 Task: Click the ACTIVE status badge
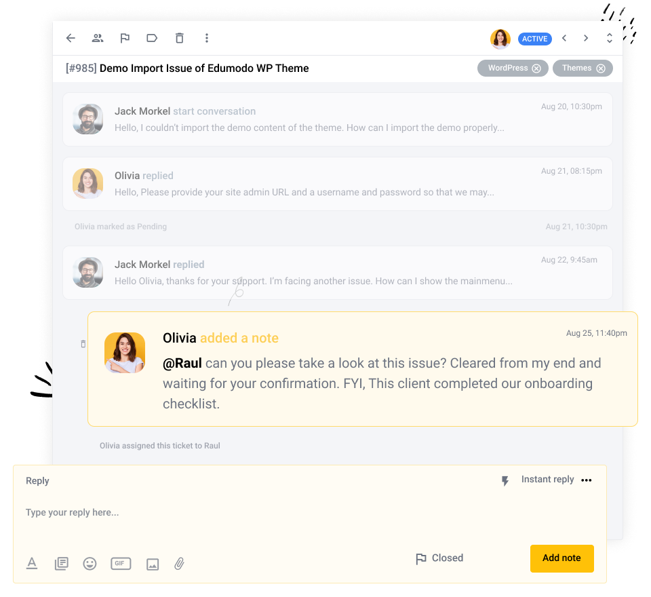(535, 39)
